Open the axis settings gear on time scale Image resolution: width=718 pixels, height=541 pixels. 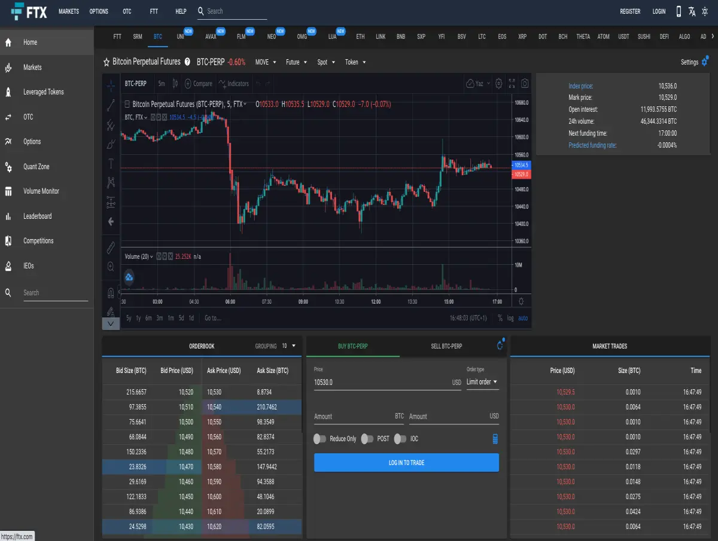click(x=521, y=301)
